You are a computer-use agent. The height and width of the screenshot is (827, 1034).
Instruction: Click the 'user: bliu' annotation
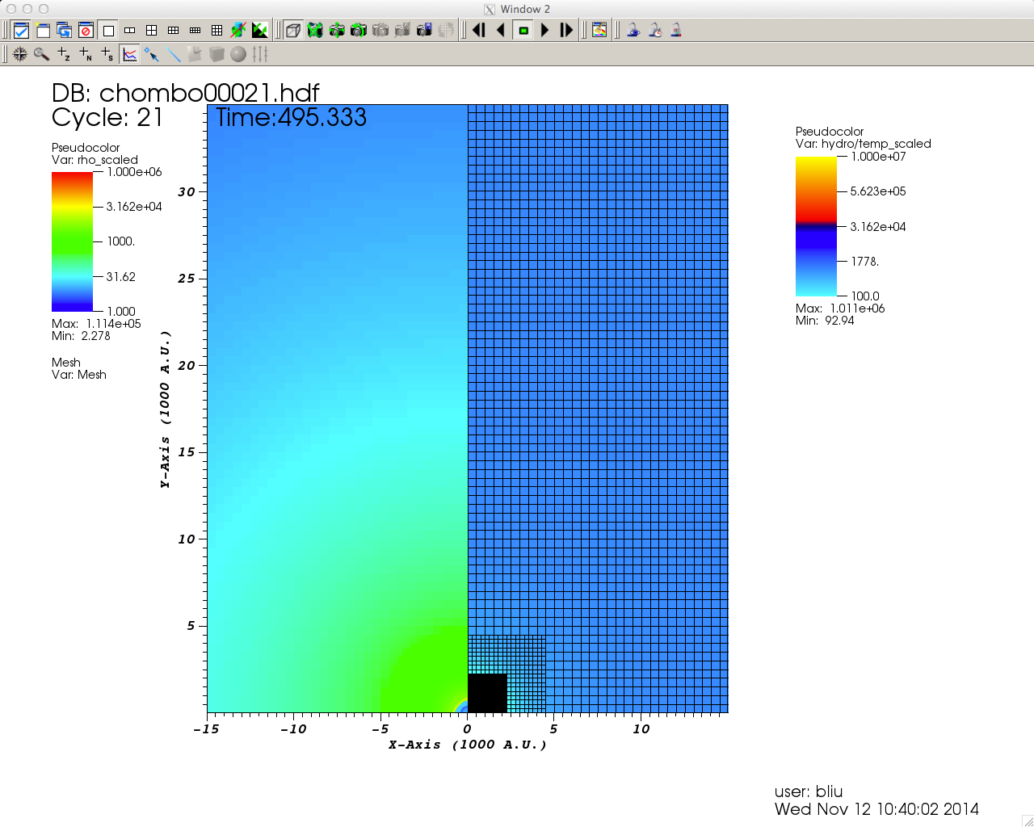point(809,791)
